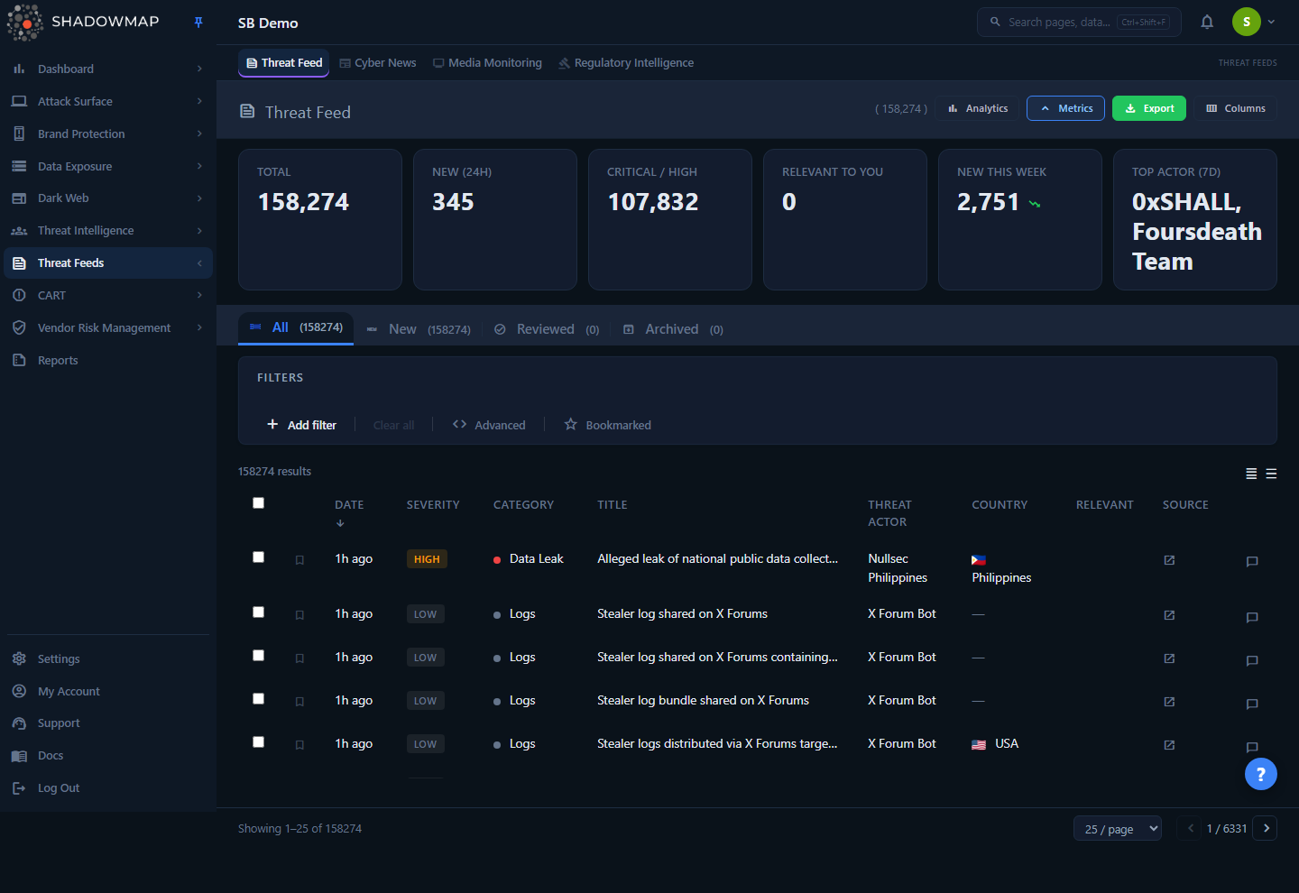Open the Top Actor (7D) metric card

(x=1195, y=219)
